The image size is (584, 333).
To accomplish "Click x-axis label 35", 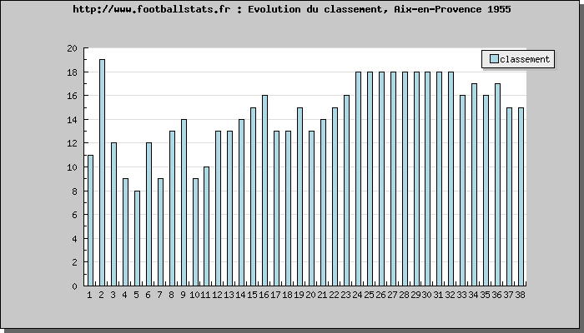I will [x=485, y=295].
